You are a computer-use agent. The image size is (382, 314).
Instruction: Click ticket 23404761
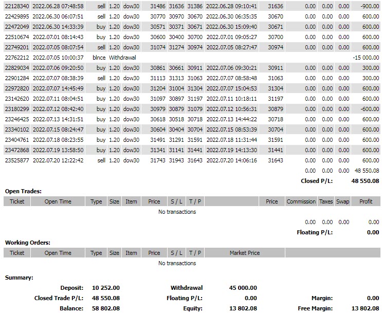[x=17, y=140]
